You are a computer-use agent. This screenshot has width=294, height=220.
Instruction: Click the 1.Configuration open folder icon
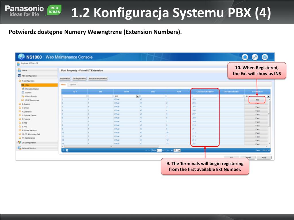(20, 81)
